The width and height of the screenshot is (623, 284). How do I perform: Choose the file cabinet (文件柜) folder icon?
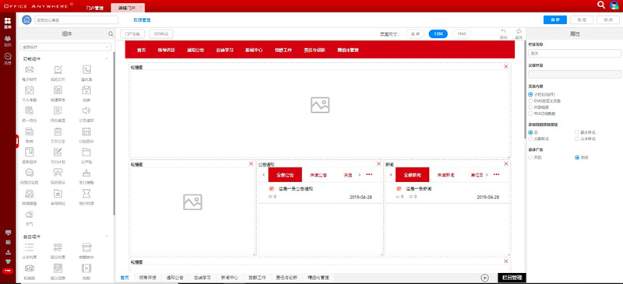pos(86,153)
